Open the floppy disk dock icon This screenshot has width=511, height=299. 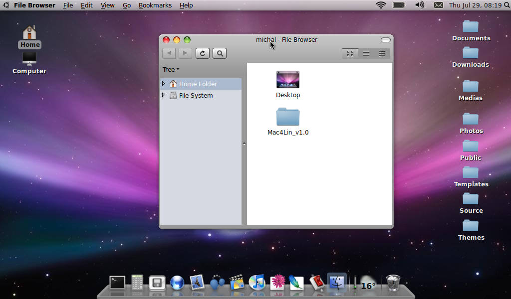point(157,283)
